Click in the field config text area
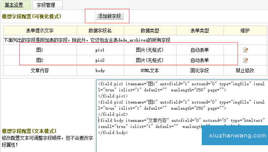The width and height of the screenshot is (268, 152). point(182,116)
